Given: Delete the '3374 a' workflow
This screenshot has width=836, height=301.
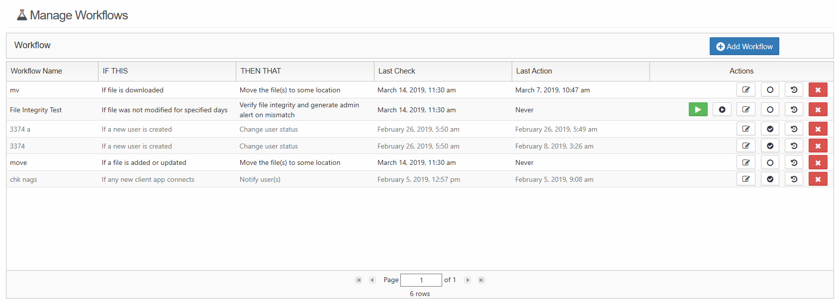Looking at the screenshot, I should [818, 129].
